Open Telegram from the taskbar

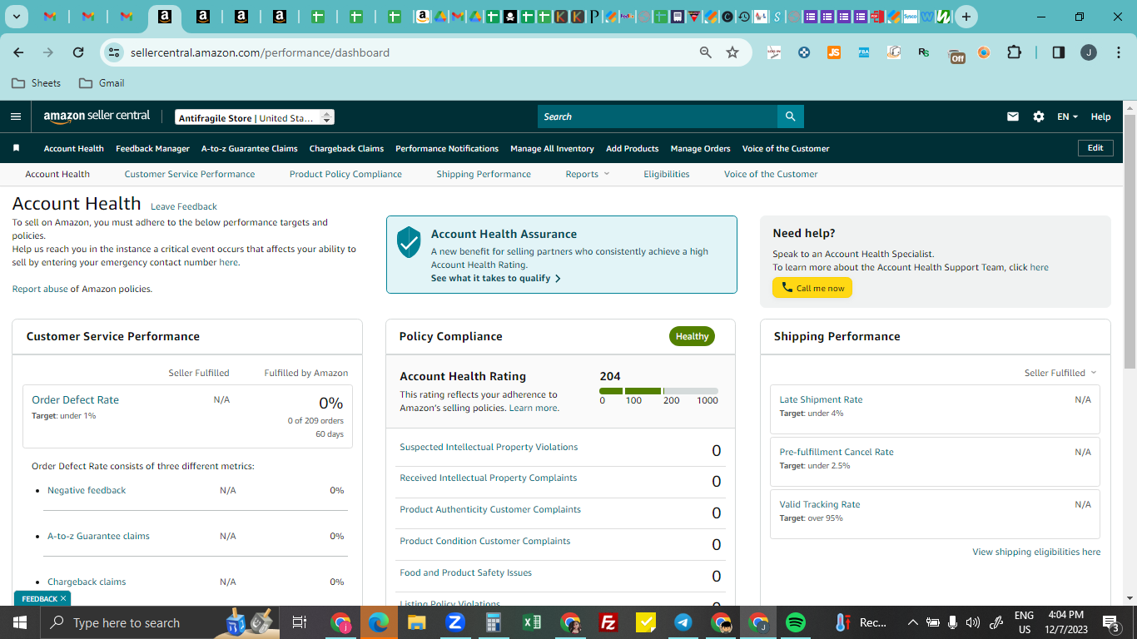(x=683, y=622)
